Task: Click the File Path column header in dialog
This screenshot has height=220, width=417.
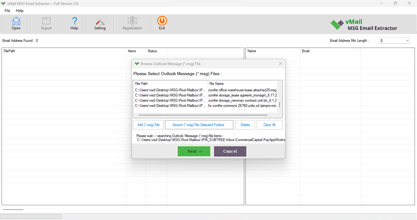Action: [x=170, y=84]
